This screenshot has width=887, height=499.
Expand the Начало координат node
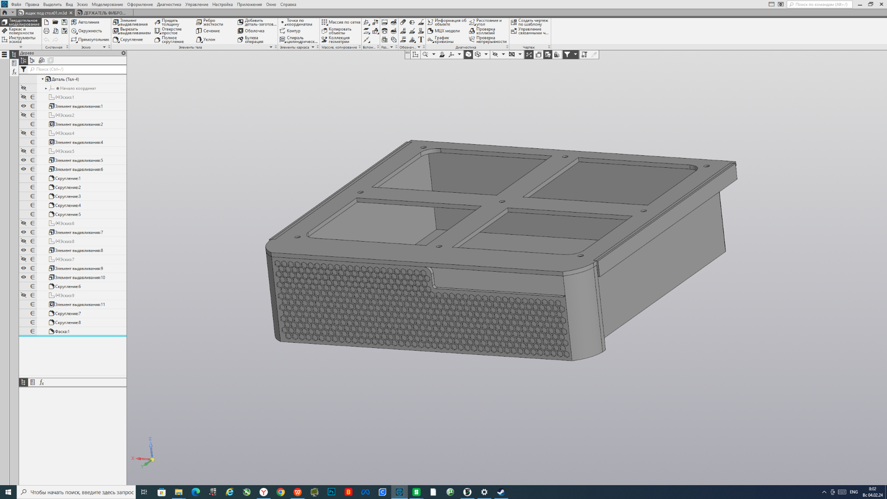coord(46,88)
